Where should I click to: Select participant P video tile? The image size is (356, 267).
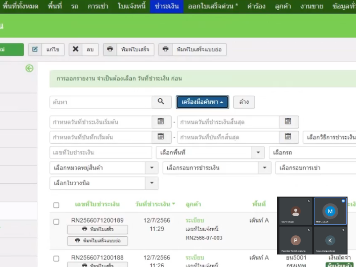[x=295, y=240]
